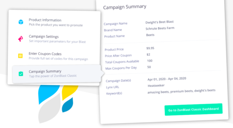The height and width of the screenshot is (128, 233).
Task: Click the $9.95 product price value
Action: [x=150, y=48]
